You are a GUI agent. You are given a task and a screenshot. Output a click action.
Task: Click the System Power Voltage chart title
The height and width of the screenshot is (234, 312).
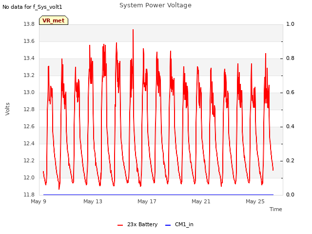tap(156, 5)
